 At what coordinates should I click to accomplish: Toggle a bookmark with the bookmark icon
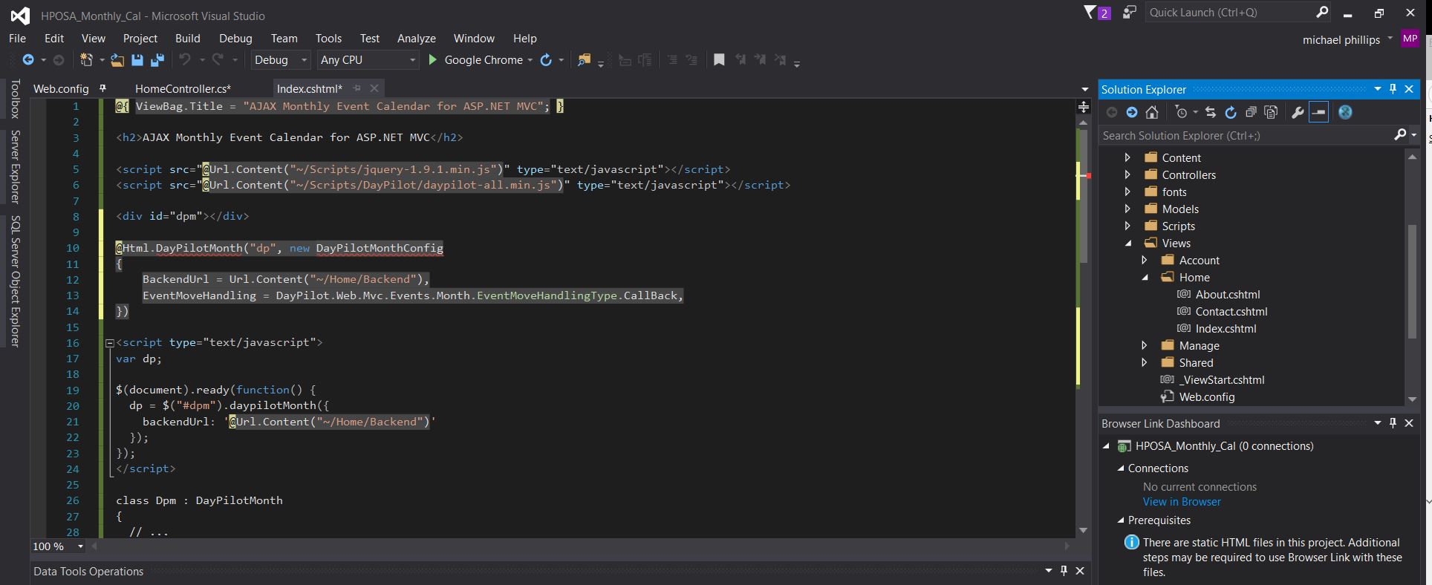[719, 60]
